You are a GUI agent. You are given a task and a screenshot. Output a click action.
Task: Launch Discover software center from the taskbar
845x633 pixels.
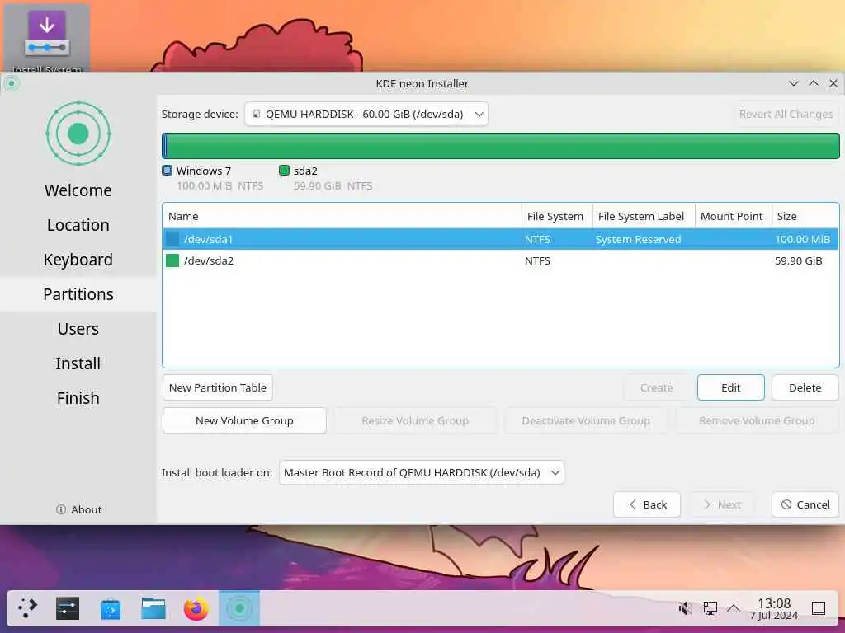point(111,608)
